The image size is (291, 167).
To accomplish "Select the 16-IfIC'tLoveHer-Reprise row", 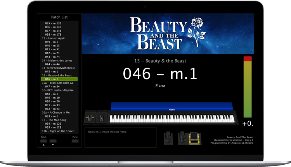I will pyautogui.click(x=59, y=90).
